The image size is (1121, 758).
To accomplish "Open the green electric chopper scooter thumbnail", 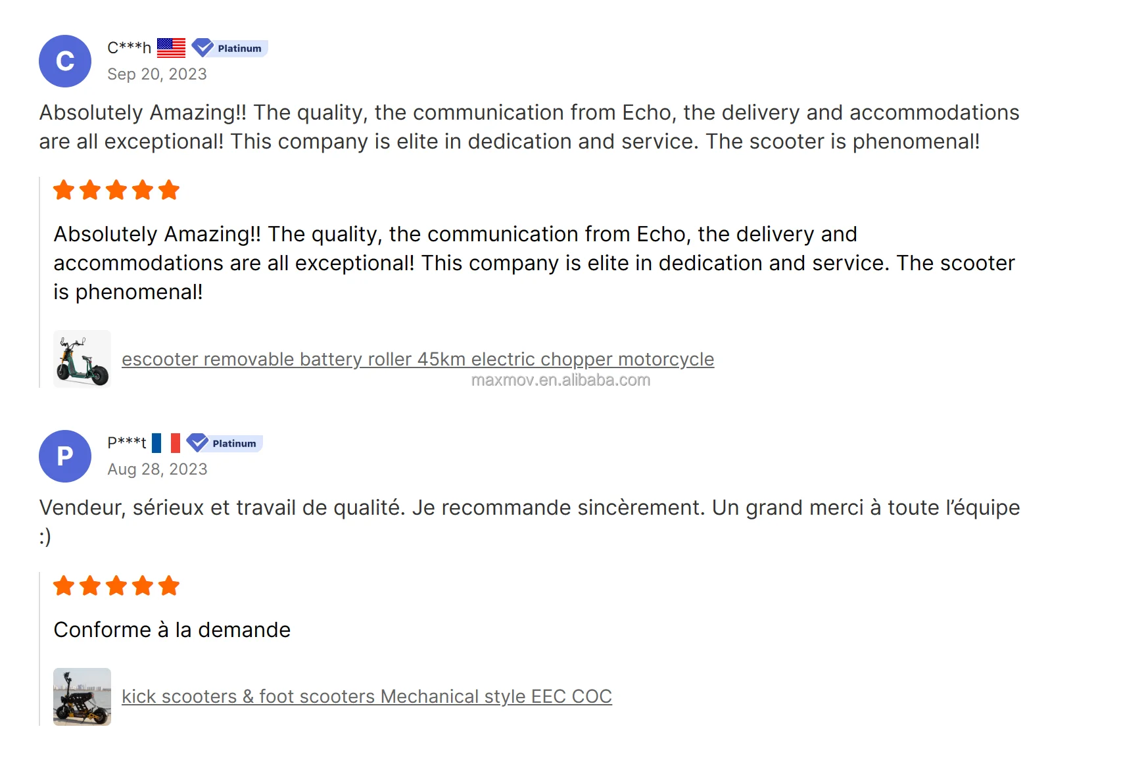I will [82, 359].
